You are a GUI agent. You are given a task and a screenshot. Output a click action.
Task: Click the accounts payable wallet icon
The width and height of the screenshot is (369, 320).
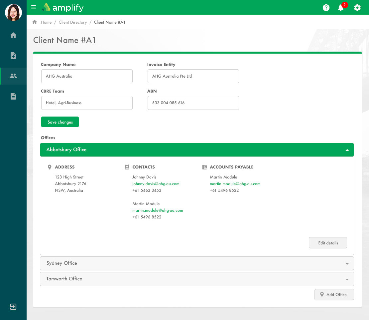pos(204,167)
